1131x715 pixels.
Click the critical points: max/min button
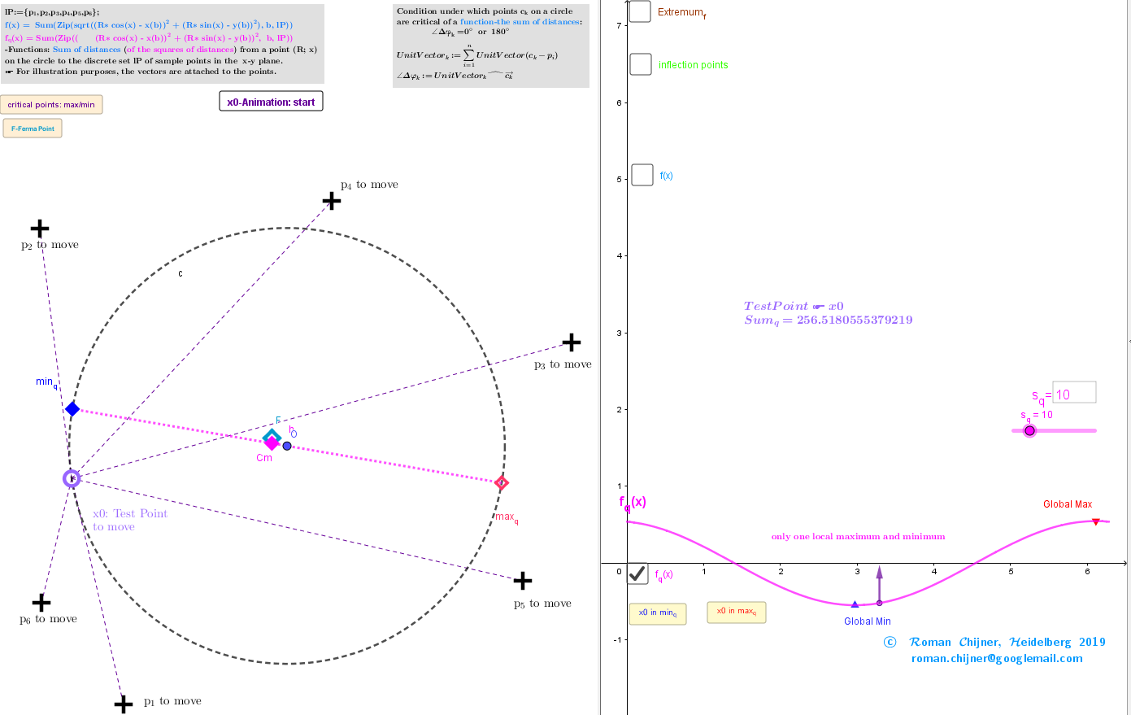coord(51,104)
